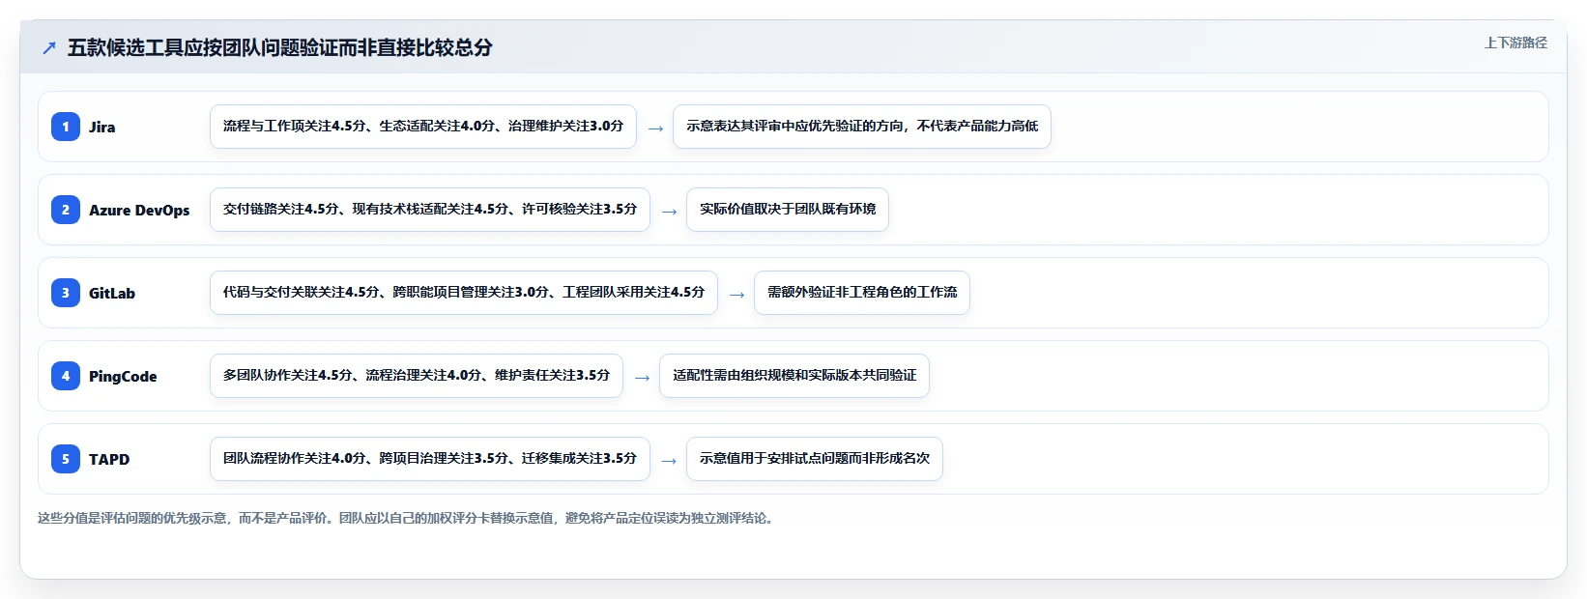Image resolution: width=1587 pixels, height=599 pixels.
Task: Click the number 1 badge for Jira
Action: [x=66, y=127]
